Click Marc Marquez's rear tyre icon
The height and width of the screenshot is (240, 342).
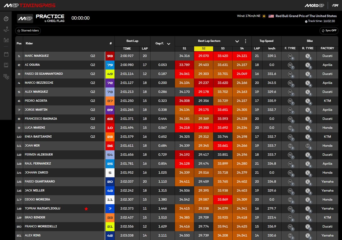coord(308,56)
